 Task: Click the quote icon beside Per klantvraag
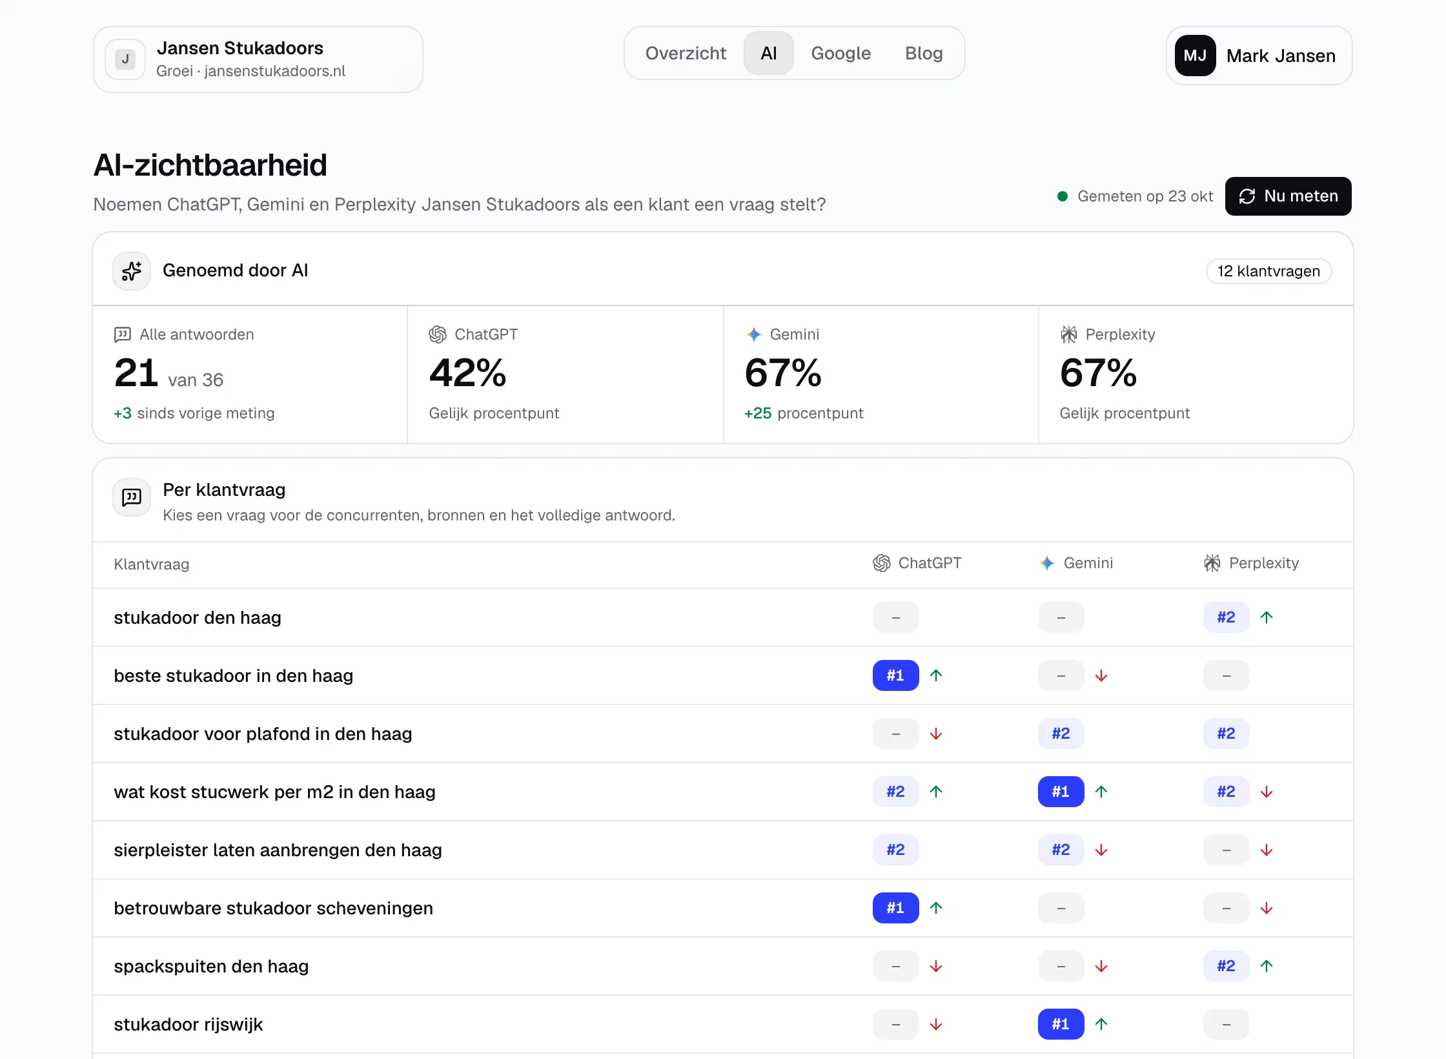tap(132, 497)
